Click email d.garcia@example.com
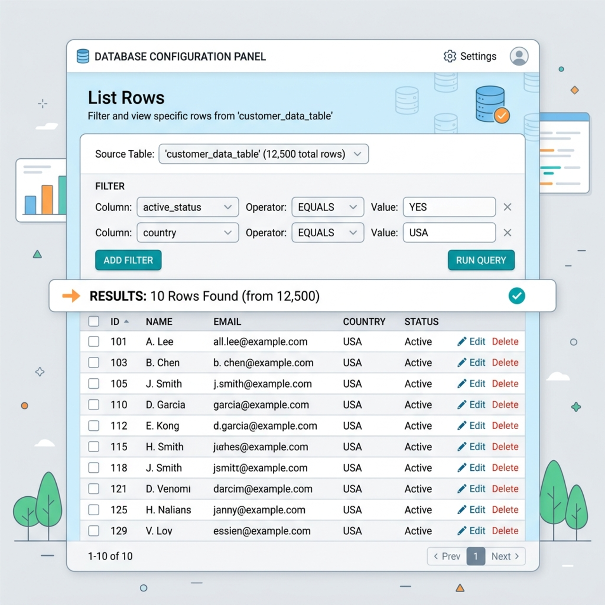 pyautogui.click(x=265, y=426)
